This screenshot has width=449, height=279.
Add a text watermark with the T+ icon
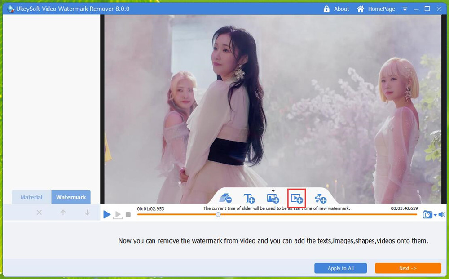249,198
